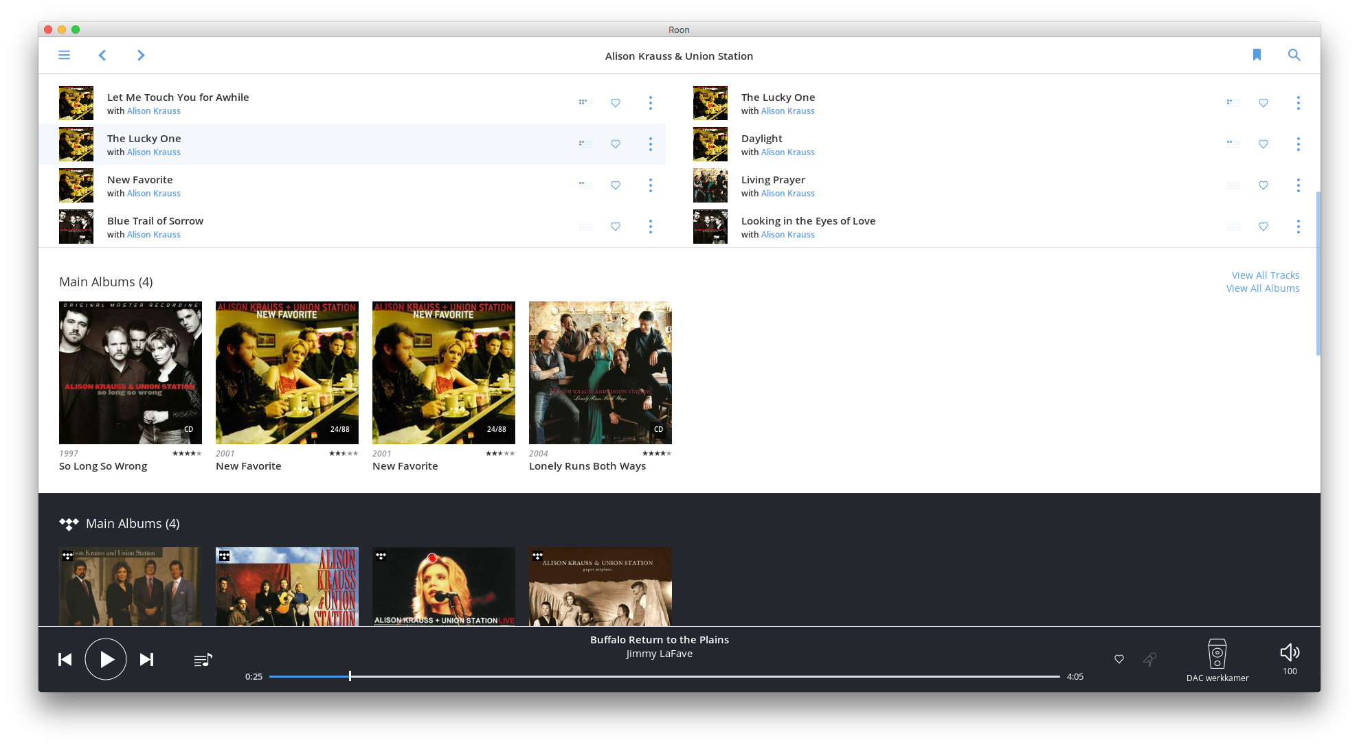Click popularity dots icon for New Favorite track
The image size is (1359, 747).
585,185
